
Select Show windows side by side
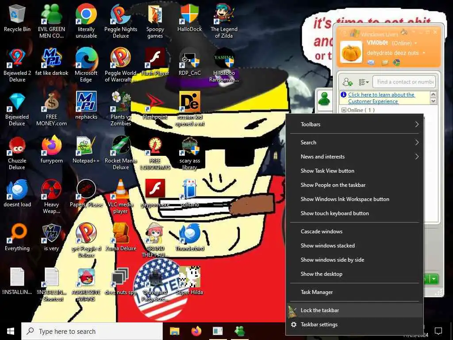[354, 260]
